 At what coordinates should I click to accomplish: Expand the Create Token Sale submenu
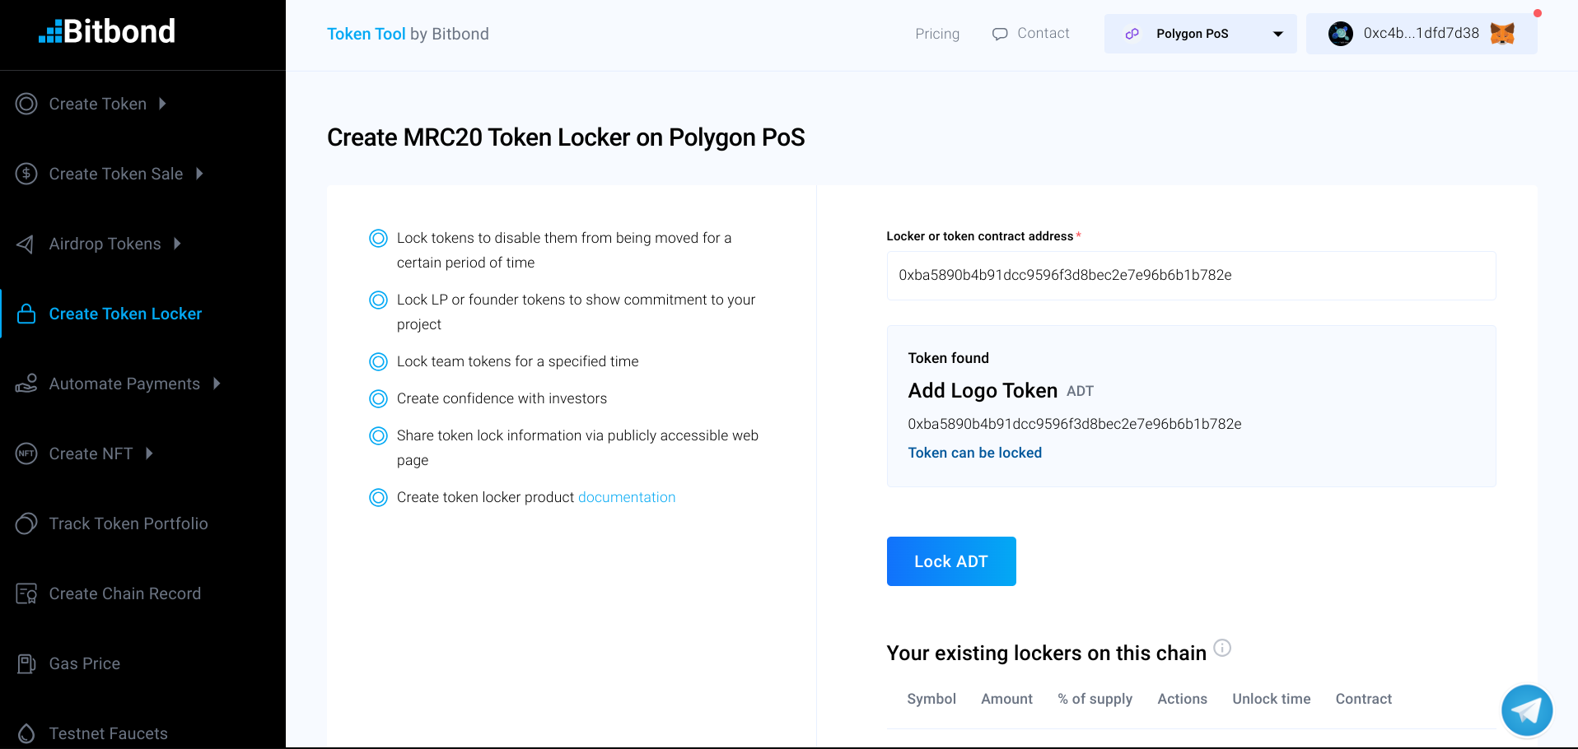click(199, 174)
